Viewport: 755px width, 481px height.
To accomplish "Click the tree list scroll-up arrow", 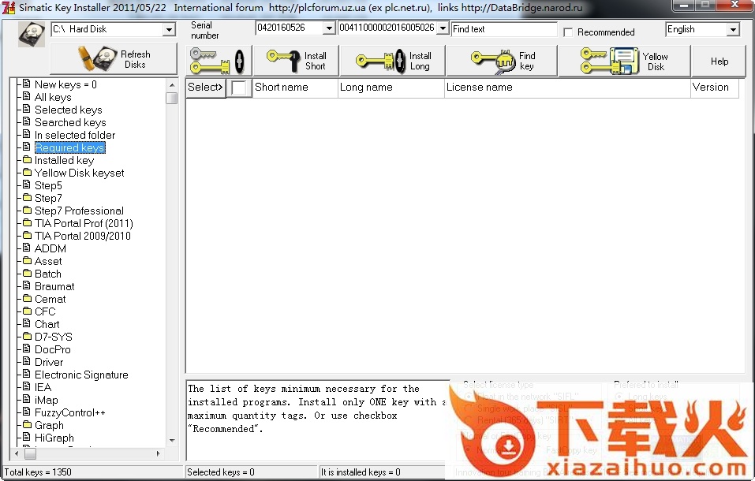I will (x=172, y=84).
